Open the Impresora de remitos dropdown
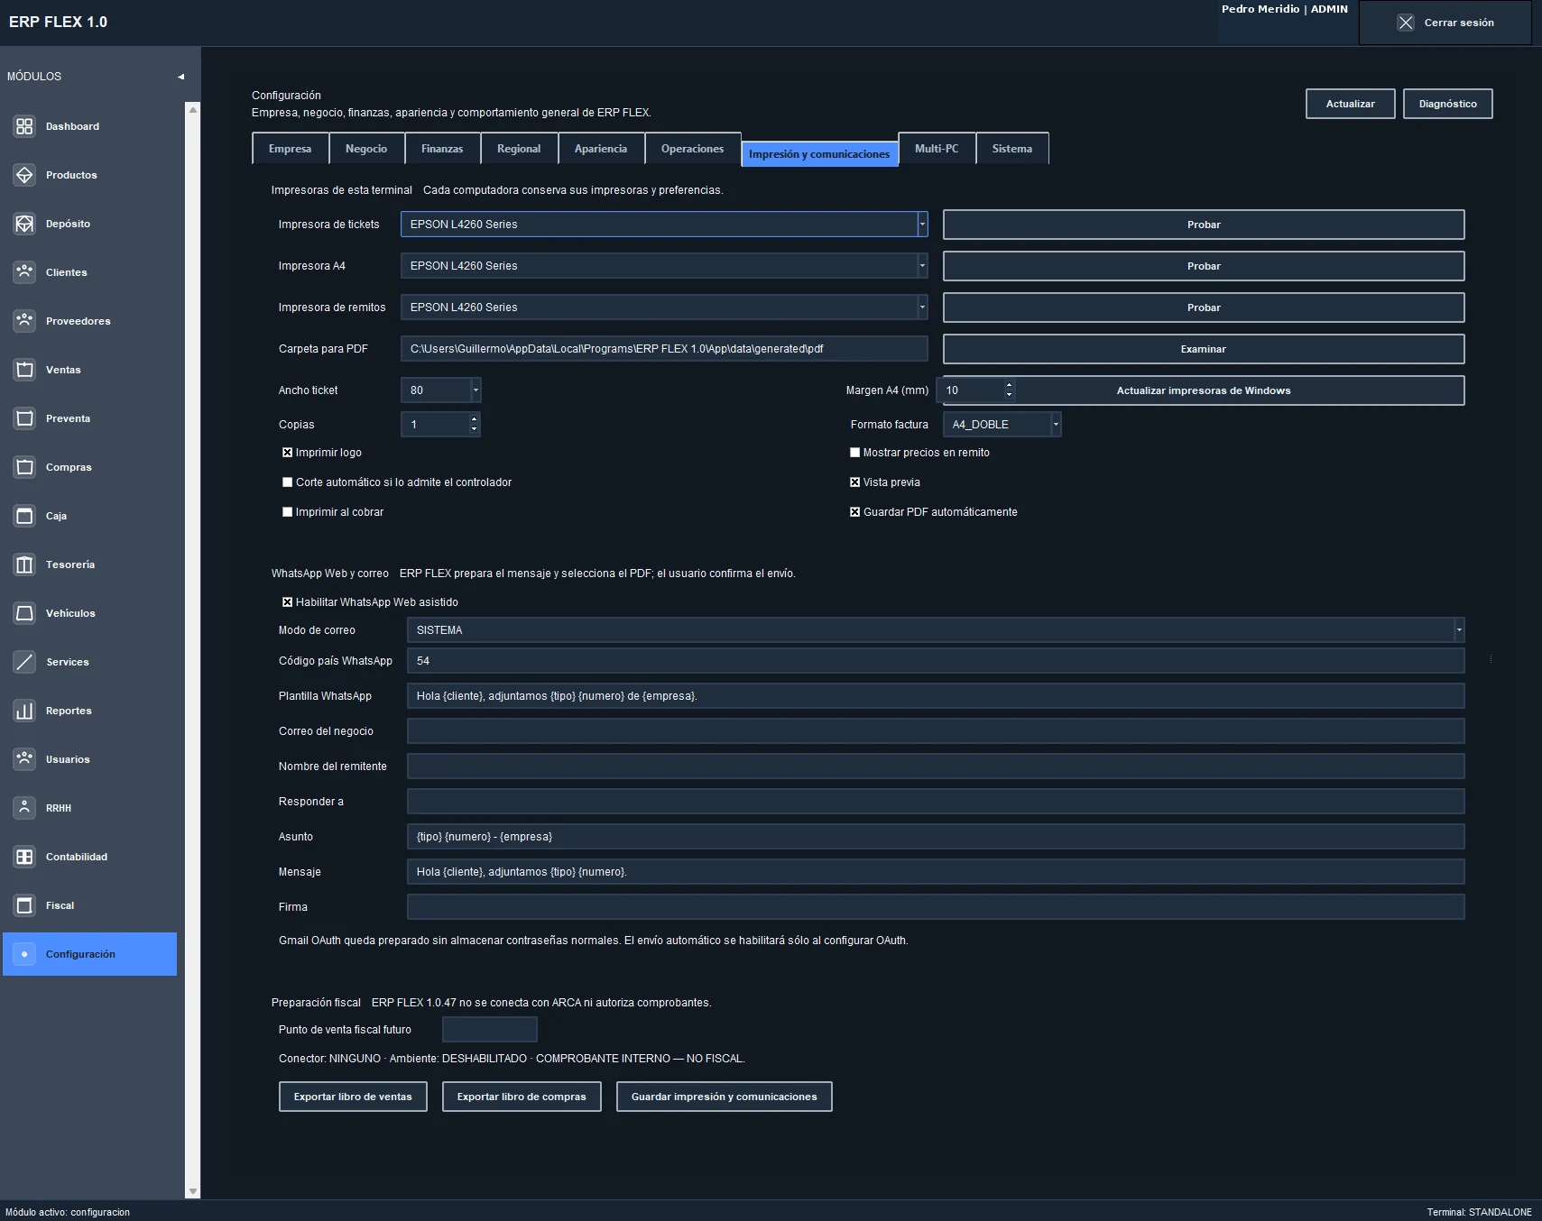Screen dimensions: 1542x1221 pos(922,308)
